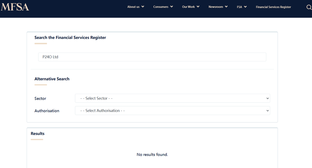Click the Authorisation label
The image size is (312, 168).
click(x=47, y=111)
